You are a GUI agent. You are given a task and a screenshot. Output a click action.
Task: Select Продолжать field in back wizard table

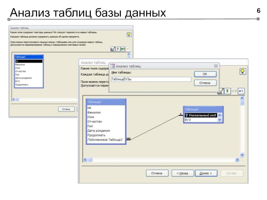coord(29,85)
